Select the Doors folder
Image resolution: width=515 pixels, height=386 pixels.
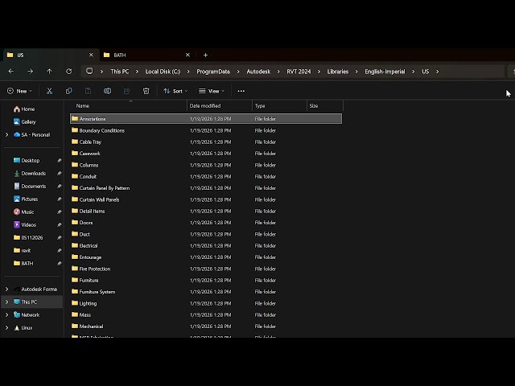point(206,223)
